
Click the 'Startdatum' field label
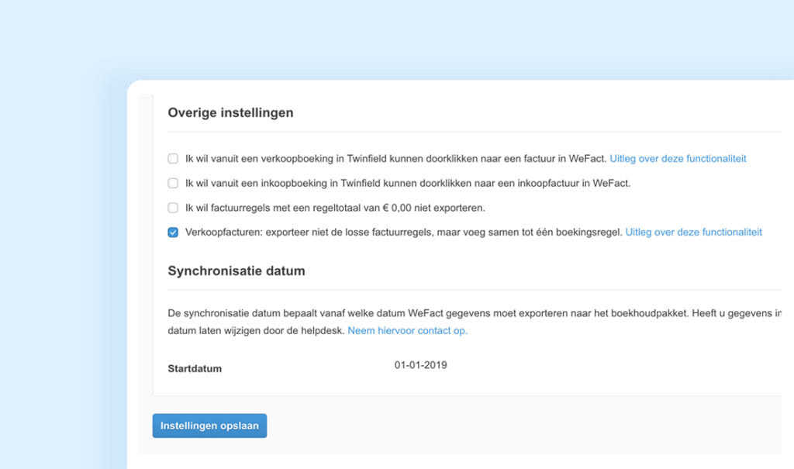pos(195,368)
